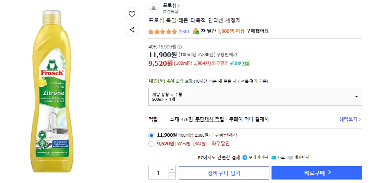373x183 pixels.
Task: Click the 쿠팡캐시 적립 link
Action: pyautogui.click(x=209, y=119)
